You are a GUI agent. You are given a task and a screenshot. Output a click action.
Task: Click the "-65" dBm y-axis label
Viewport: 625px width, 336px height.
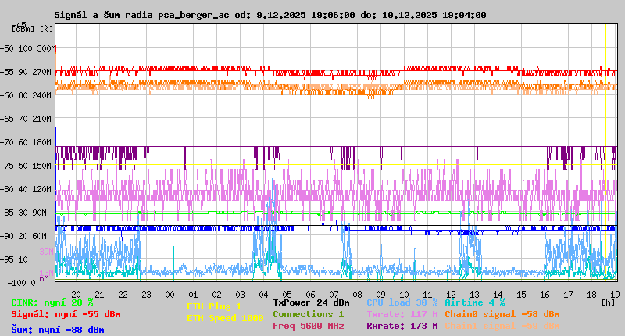pyautogui.click(x=7, y=119)
